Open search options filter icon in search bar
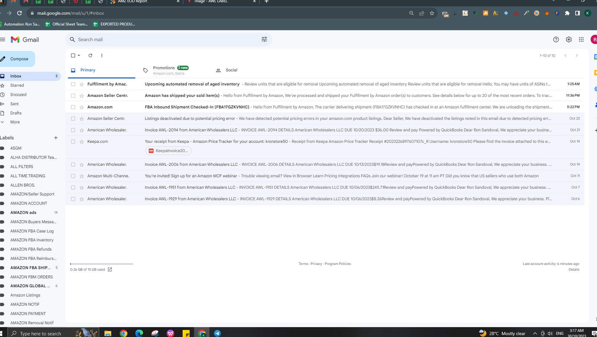 [x=264, y=40]
